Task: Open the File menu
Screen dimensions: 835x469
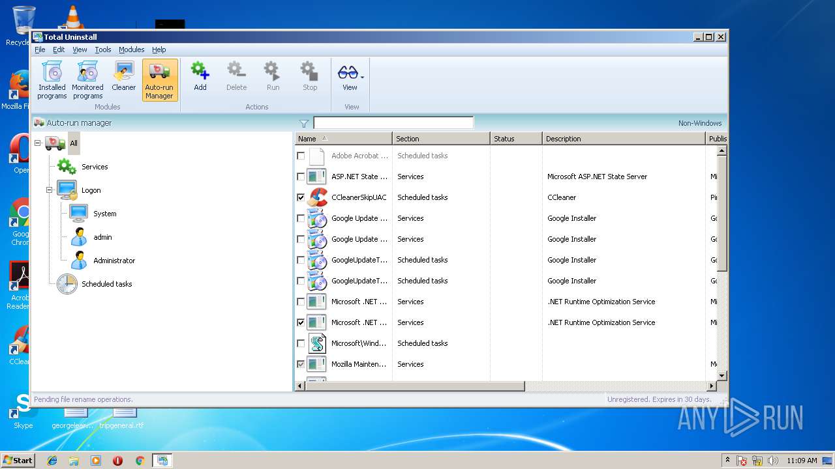Action: [x=40, y=50]
